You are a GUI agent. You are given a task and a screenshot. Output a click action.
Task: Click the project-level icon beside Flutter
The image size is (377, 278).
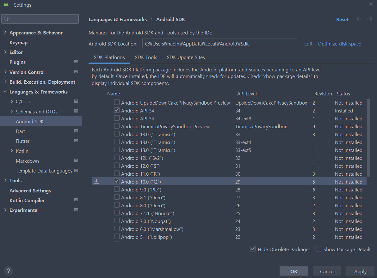coord(76,141)
